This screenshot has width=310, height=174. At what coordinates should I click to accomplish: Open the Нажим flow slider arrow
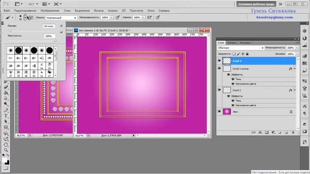[143, 17]
